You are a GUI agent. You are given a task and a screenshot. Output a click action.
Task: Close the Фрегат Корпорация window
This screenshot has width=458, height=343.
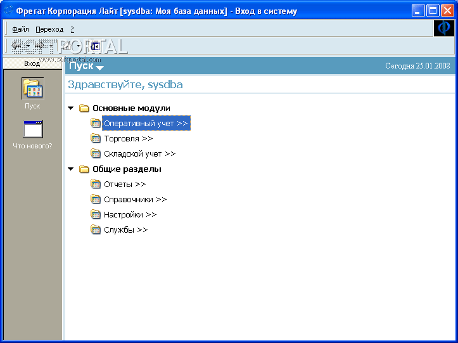click(x=447, y=11)
